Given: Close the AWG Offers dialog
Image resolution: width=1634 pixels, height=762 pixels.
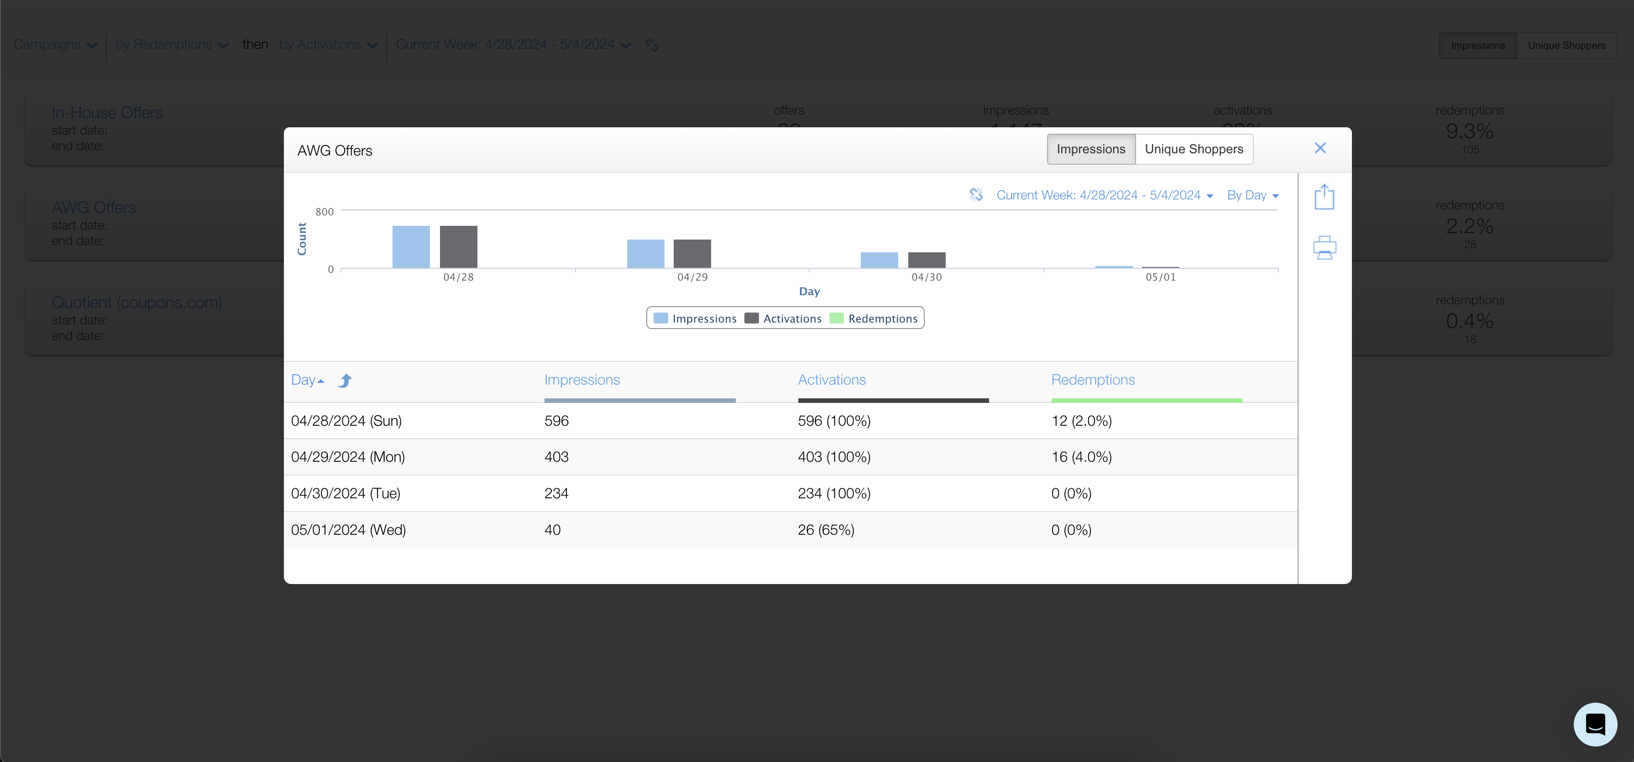Looking at the screenshot, I should [x=1320, y=148].
